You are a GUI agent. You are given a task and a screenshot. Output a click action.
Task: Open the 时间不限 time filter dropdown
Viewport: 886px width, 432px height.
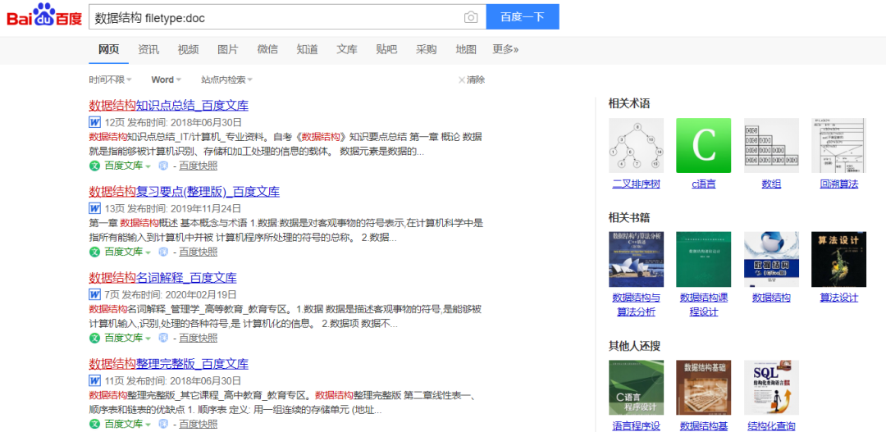click(110, 80)
